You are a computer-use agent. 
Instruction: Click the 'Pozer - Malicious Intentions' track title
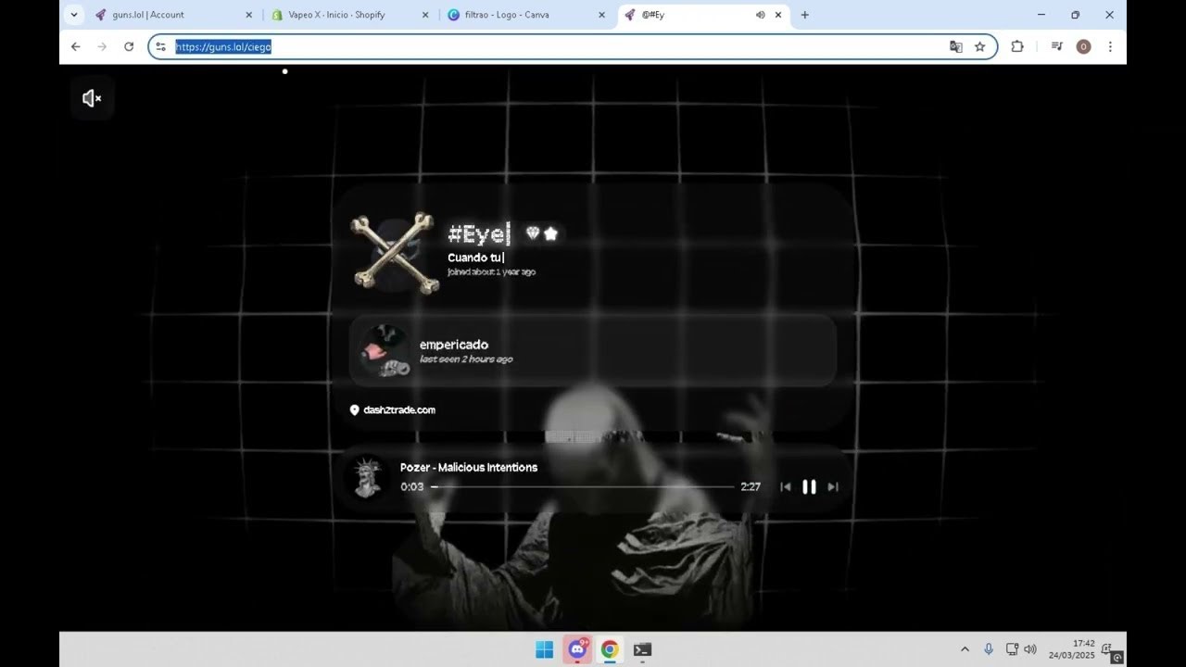469,468
